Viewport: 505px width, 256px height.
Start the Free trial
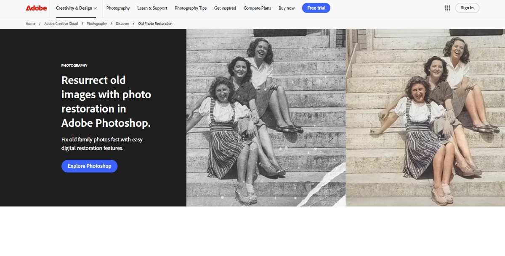pyautogui.click(x=316, y=8)
